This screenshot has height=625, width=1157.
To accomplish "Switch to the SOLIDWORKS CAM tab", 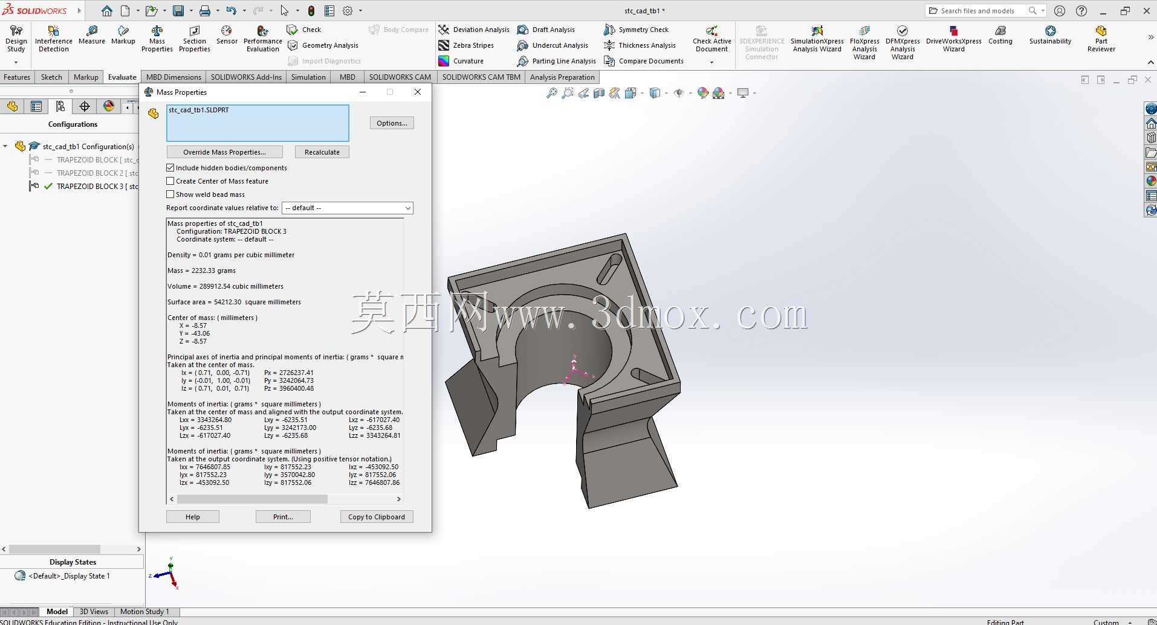I will 400,77.
